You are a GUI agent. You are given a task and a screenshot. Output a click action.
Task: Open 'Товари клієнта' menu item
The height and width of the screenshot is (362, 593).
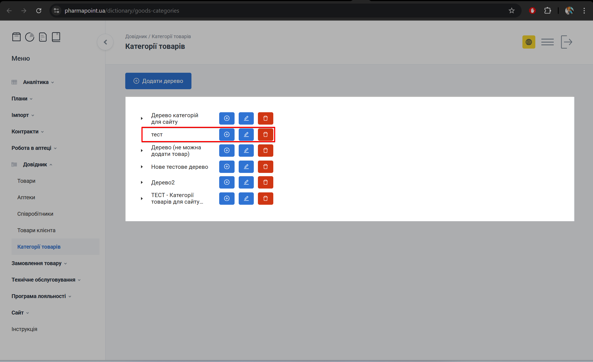[36, 230]
